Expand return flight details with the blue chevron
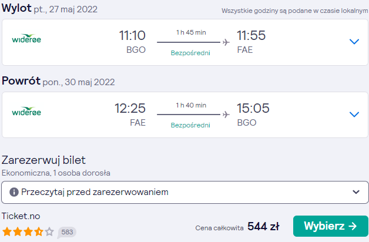Screen dimensions: 369x242 point(354,115)
